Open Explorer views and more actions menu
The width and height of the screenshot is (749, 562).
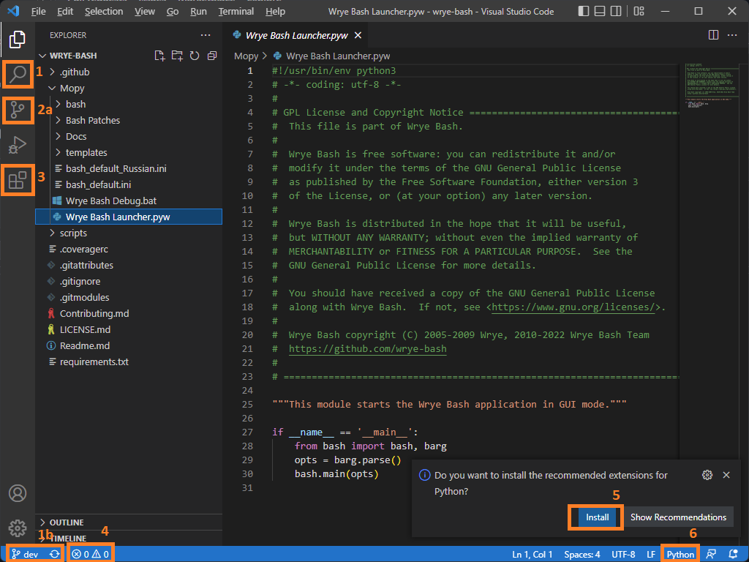206,35
